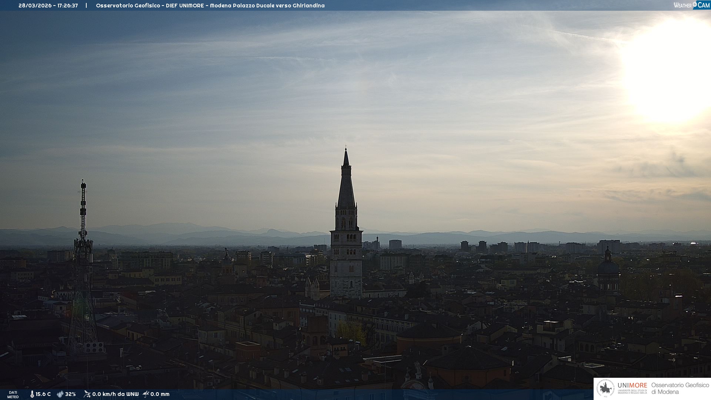Screen dimensions: 711x400
Task: Click the date and time stamp
Action: 48,6
